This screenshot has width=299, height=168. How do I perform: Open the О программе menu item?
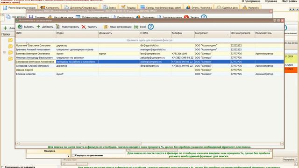(x=251, y=1)
